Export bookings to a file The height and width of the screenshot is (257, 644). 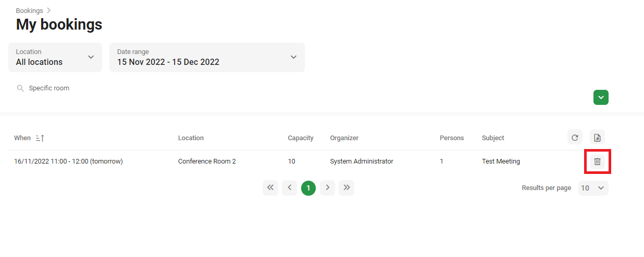[597, 138]
